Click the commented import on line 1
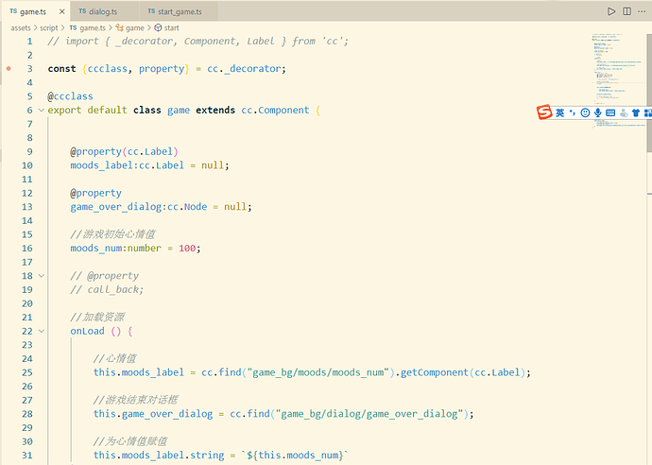This screenshot has width=652, height=465. 197,42
